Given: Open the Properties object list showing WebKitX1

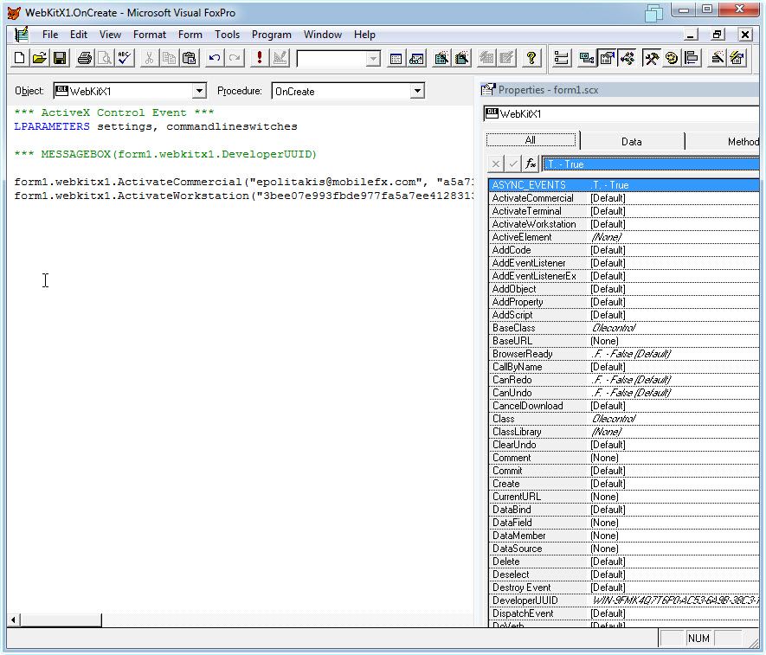Looking at the screenshot, I should (621, 114).
